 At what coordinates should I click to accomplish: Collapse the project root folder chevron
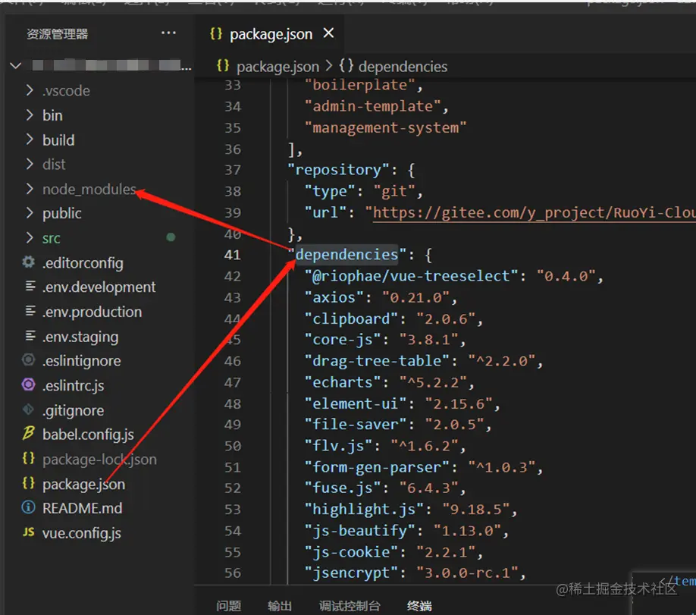click(x=15, y=66)
